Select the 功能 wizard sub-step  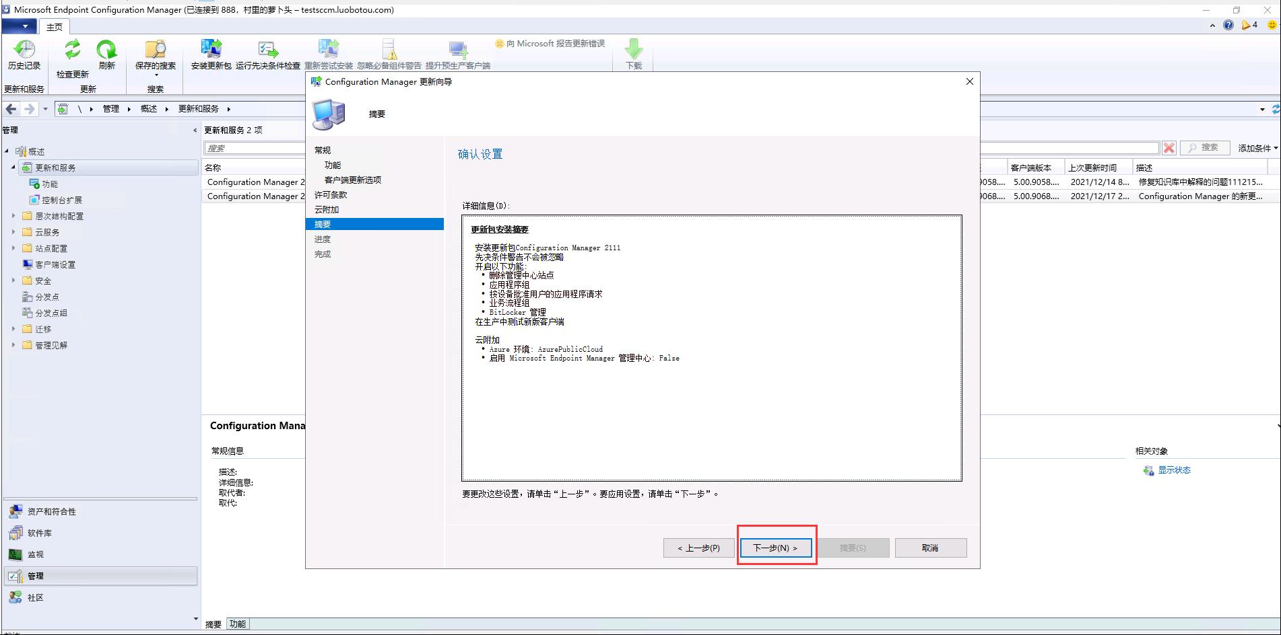pyautogui.click(x=333, y=165)
